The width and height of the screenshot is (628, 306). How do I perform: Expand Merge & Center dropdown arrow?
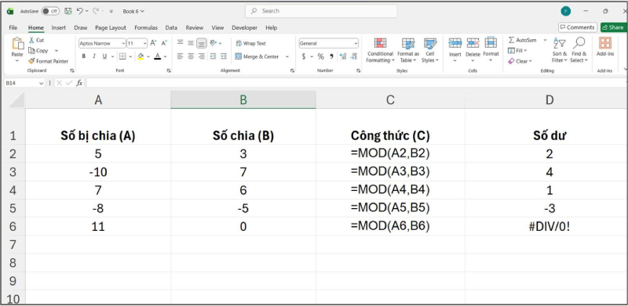click(287, 56)
